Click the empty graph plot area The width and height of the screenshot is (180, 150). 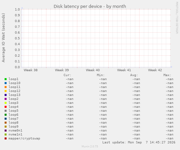(96, 38)
